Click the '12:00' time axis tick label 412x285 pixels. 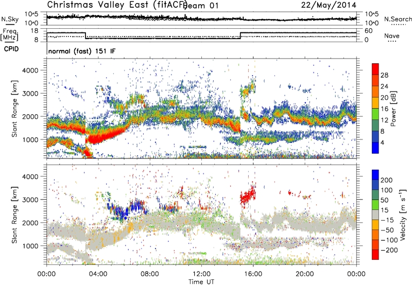coord(201,274)
